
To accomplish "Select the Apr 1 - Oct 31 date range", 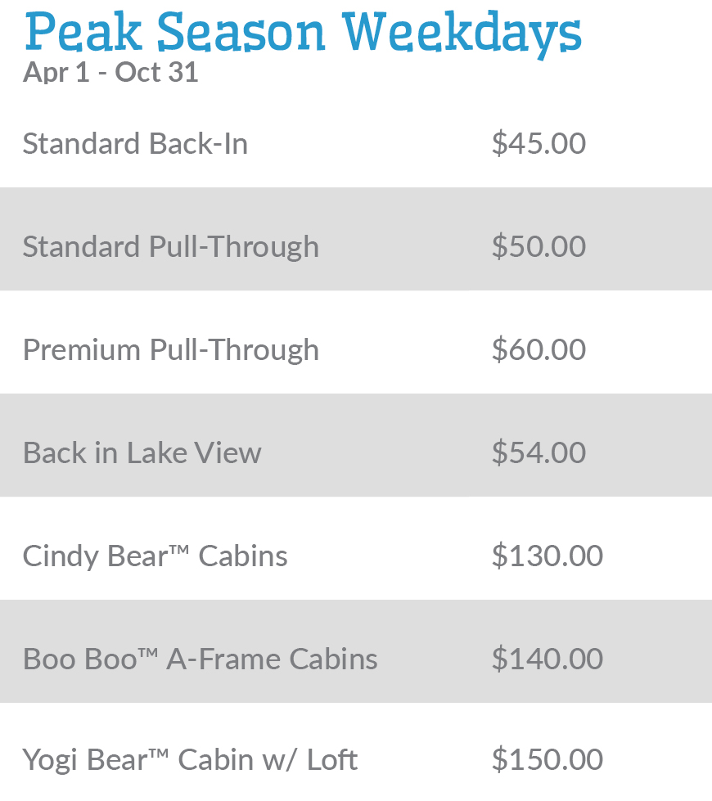I will [x=110, y=73].
